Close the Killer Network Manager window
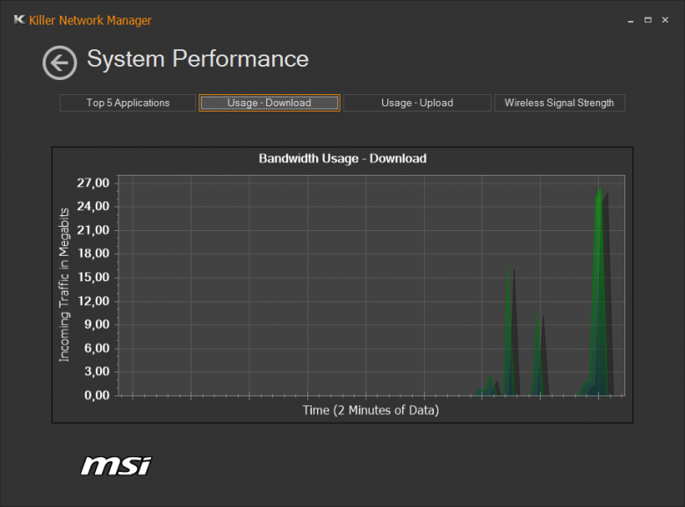This screenshot has width=685, height=507. pyautogui.click(x=665, y=20)
